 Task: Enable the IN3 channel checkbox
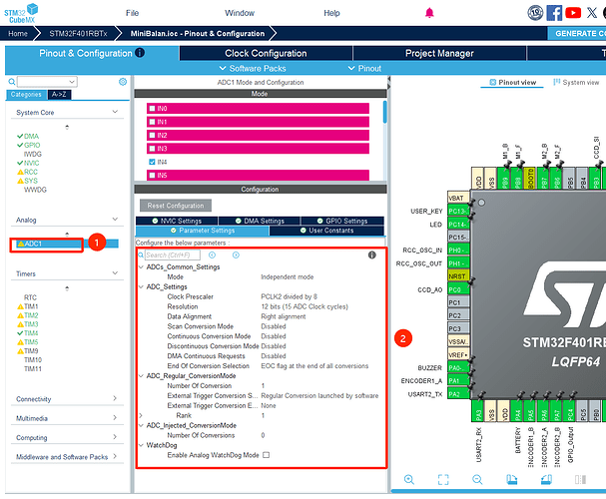pyautogui.click(x=153, y=149)
